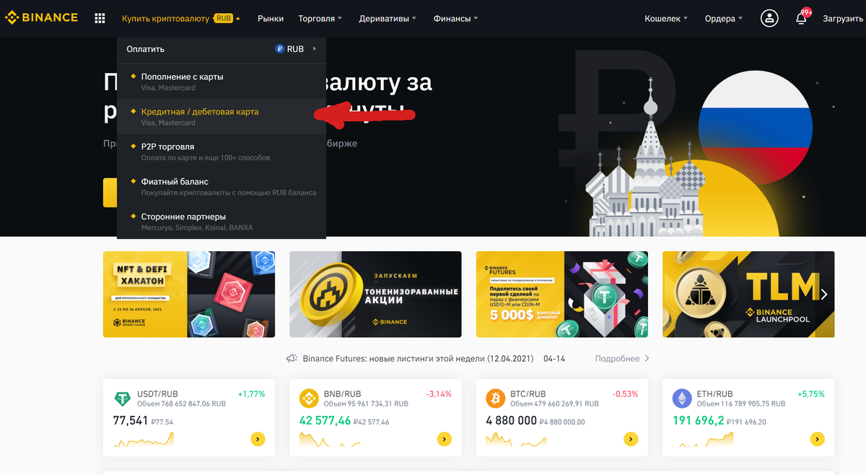Click the yellow arrow on USDT/RUB card
This screenshot has width=866, height=475.
[258, 438]
